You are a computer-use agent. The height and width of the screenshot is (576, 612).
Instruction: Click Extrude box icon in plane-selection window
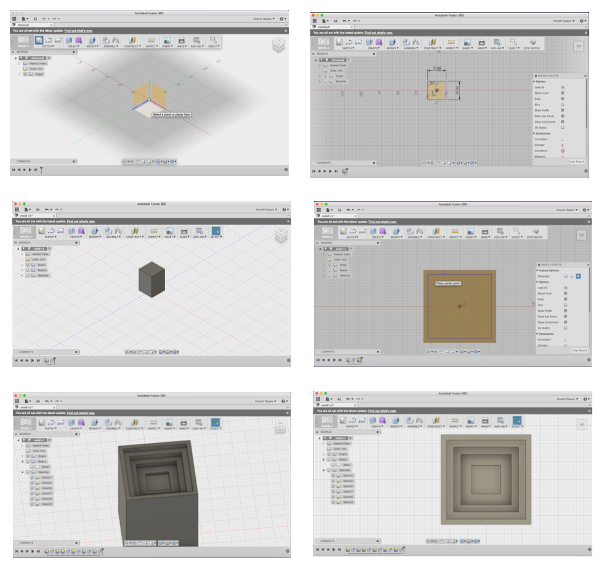(69, 40)
